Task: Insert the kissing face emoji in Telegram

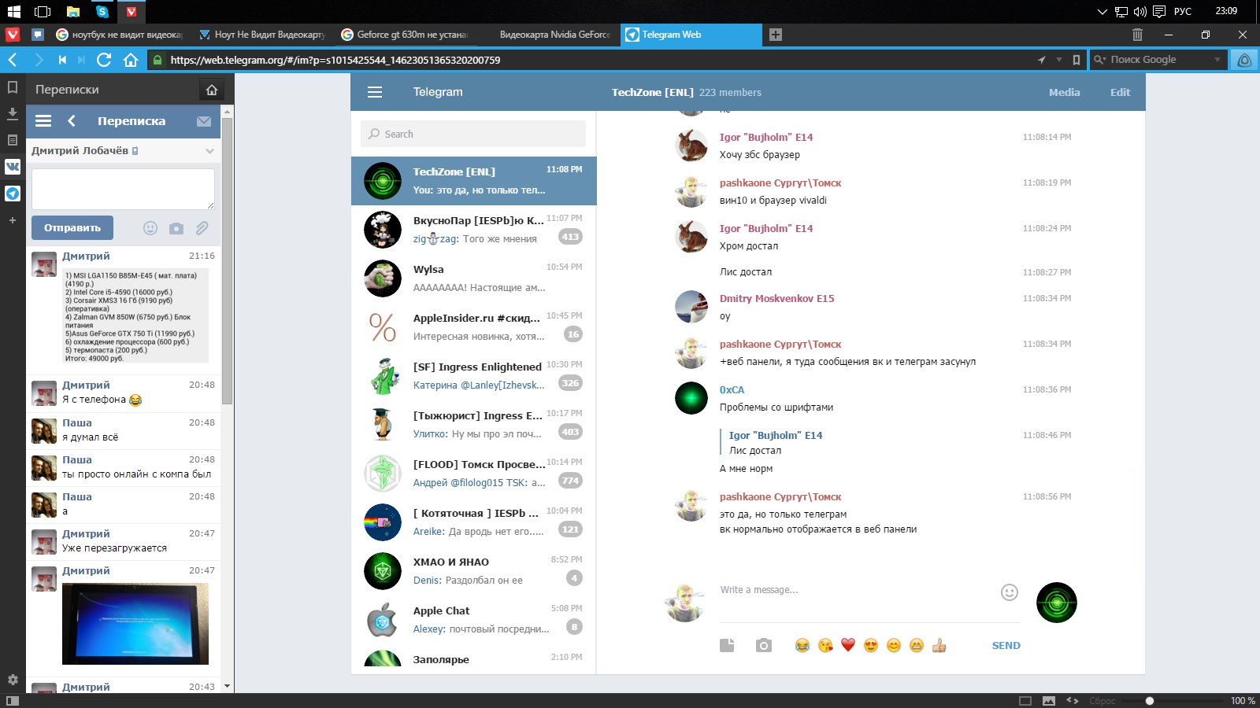Action: [825, 645]
